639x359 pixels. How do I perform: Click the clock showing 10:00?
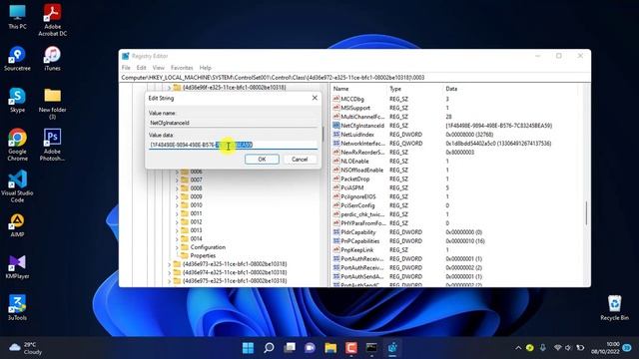(605, 348)
